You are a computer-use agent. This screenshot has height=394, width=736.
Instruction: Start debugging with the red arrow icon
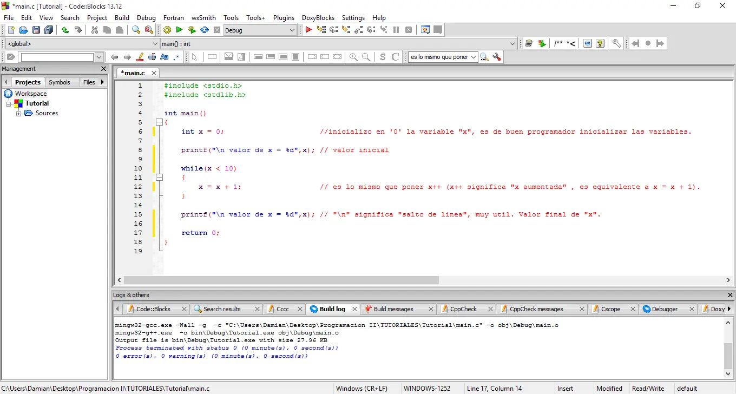point(308,30)
